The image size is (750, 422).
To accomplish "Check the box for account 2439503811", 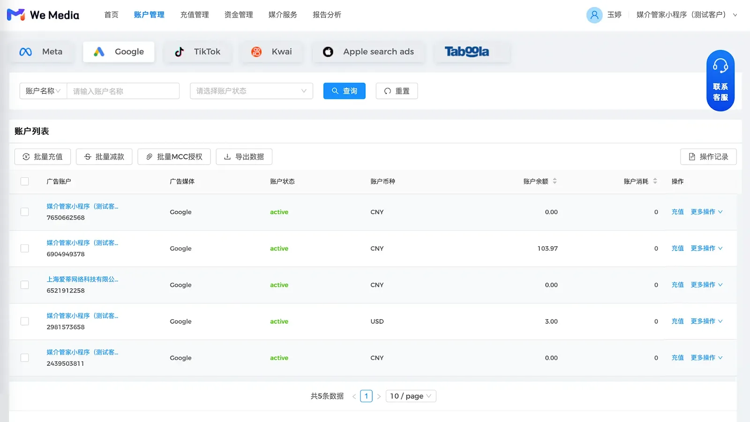I will point(25,358).
